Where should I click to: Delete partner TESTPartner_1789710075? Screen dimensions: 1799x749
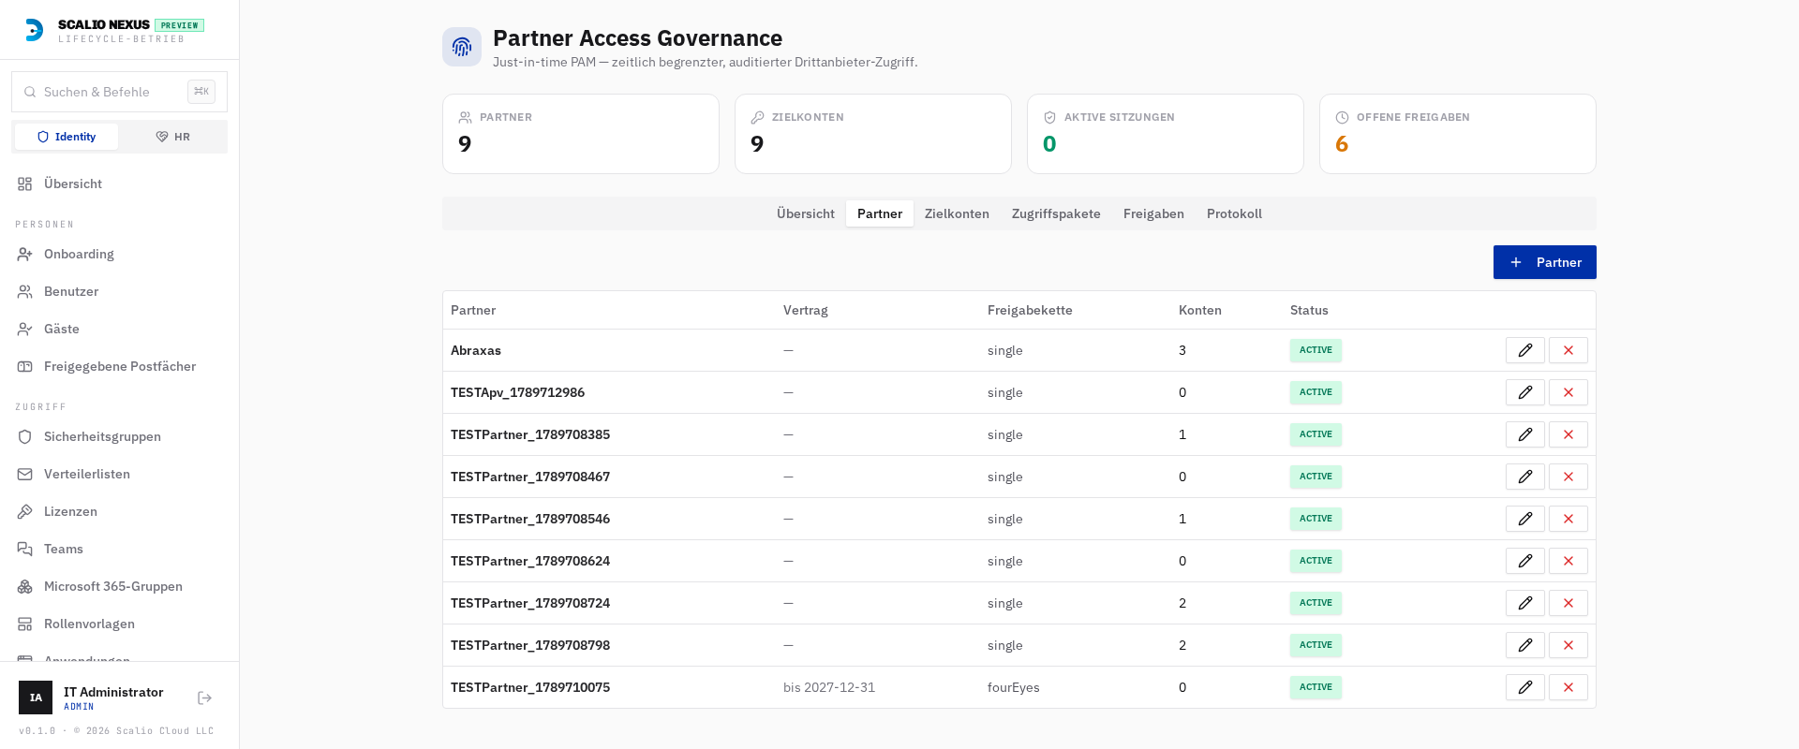click(x=1568, y=687)
